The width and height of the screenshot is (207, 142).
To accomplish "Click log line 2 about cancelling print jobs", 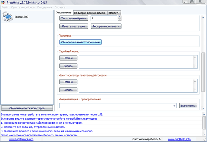I will 33,127.
